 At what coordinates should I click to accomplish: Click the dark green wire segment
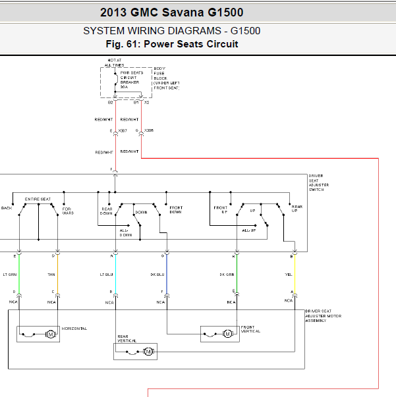[x=237, y=275]
